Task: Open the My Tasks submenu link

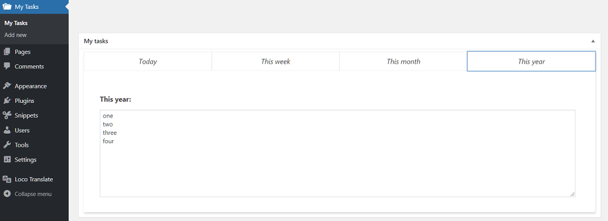Action: pos(16,23)
